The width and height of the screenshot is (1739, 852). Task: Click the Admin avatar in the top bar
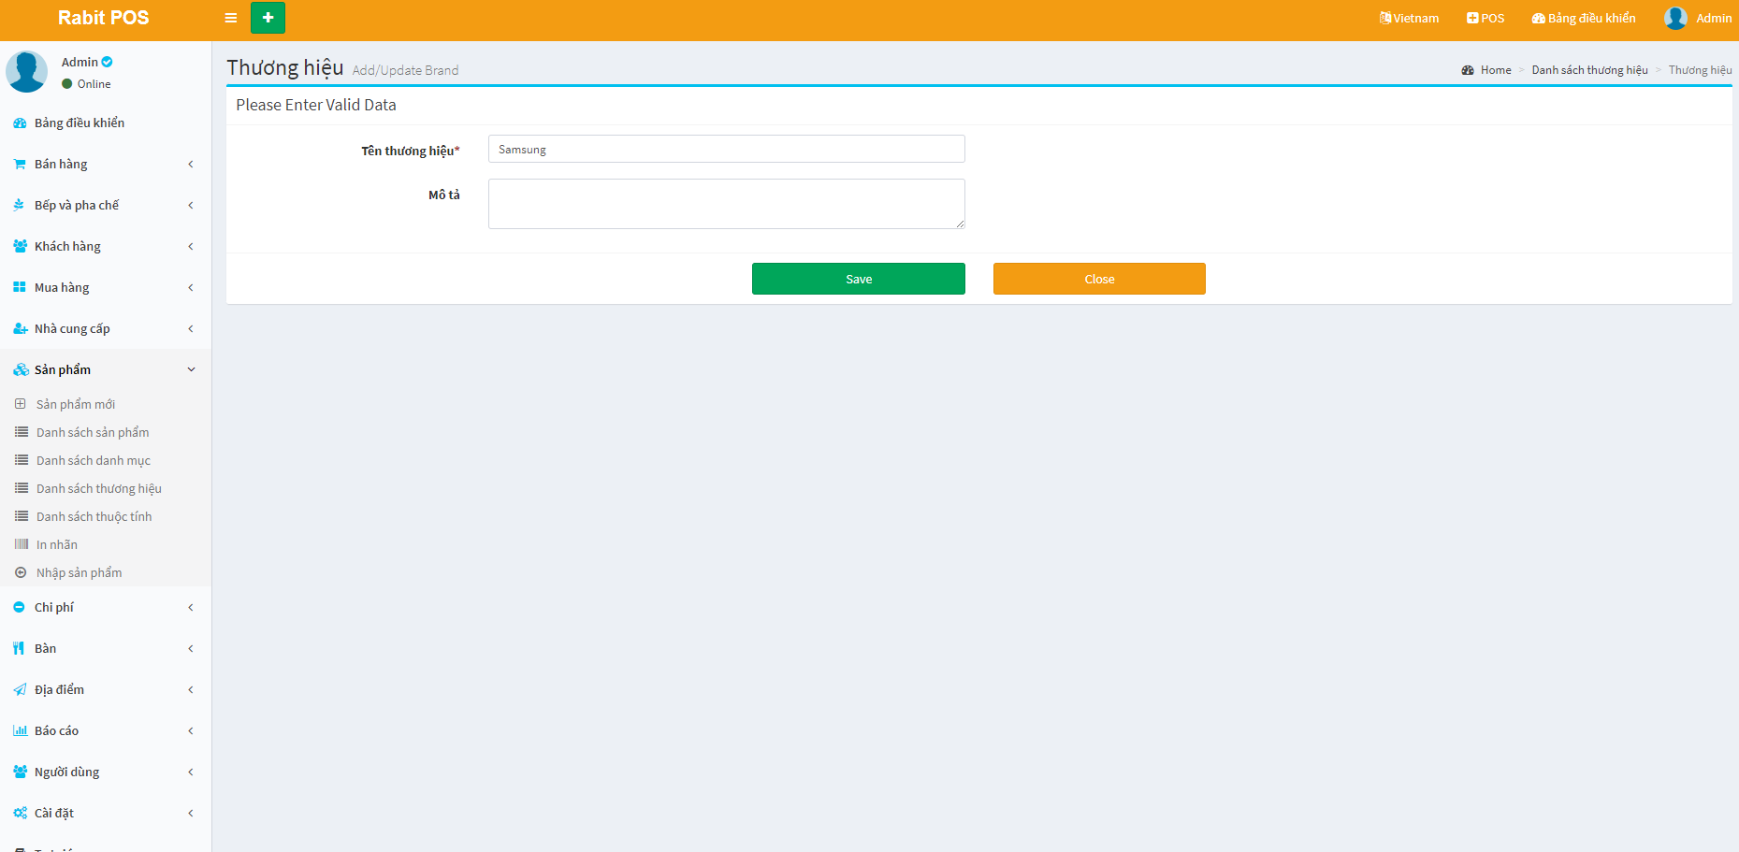click(1675, 18)
